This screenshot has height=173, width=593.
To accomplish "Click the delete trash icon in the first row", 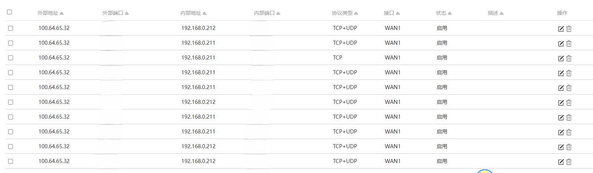I will [x=569, y=29].
